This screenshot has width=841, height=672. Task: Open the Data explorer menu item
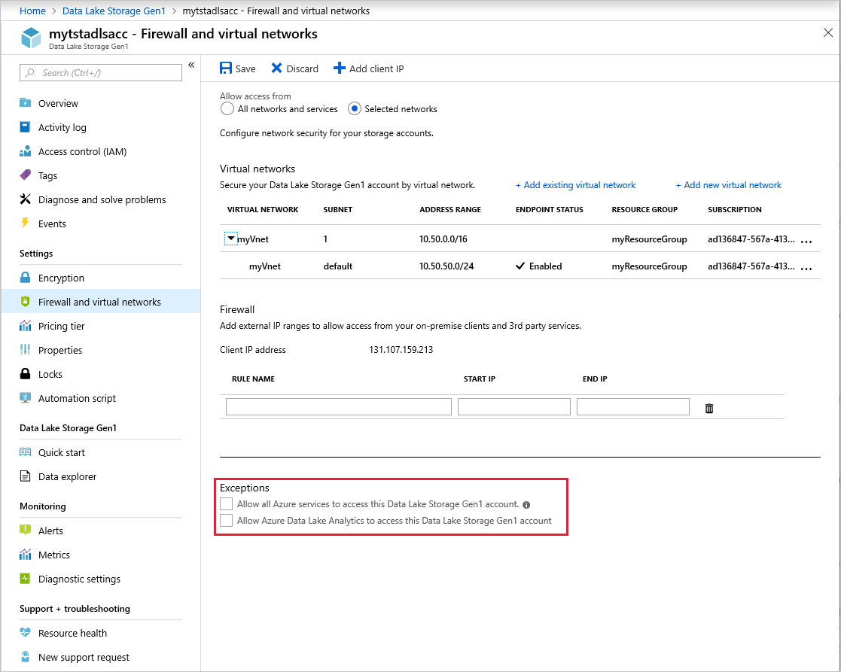67,476
